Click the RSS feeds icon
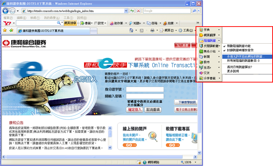The image size is (273, 166). (142, 31)
